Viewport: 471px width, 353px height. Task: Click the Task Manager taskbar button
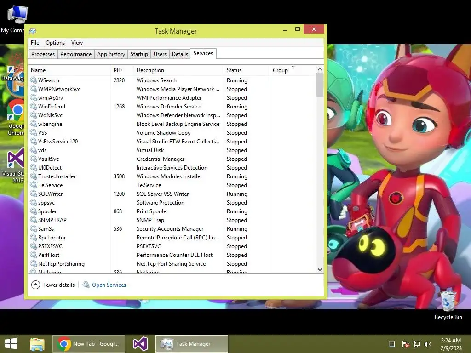point(192,344)
